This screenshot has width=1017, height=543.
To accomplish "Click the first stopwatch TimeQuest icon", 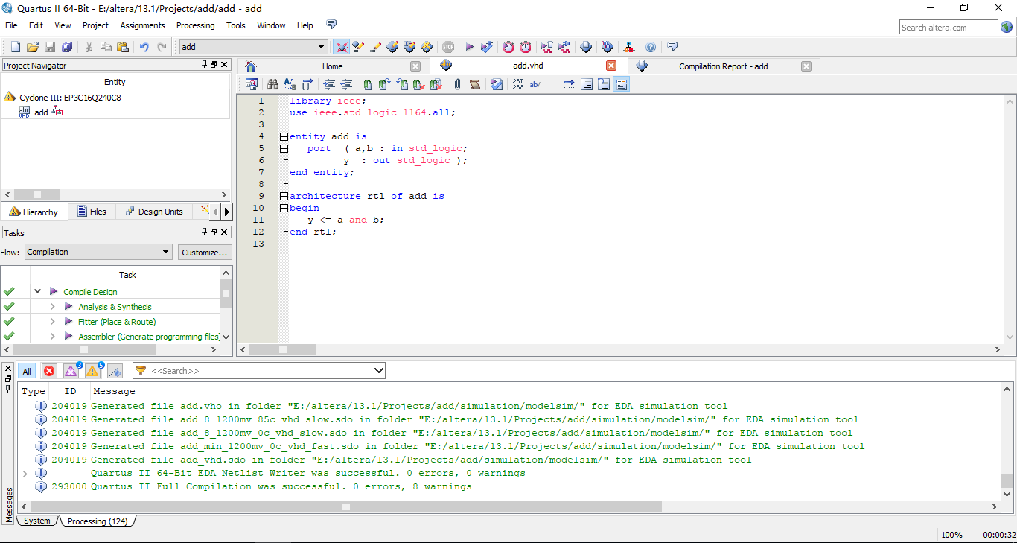I will click(x=508, y=47).
